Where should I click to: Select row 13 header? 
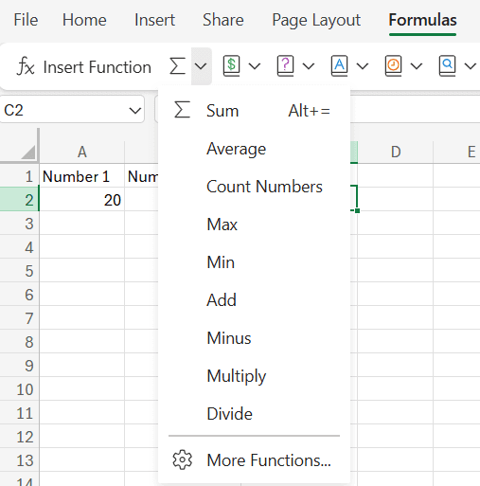[20, 460]
